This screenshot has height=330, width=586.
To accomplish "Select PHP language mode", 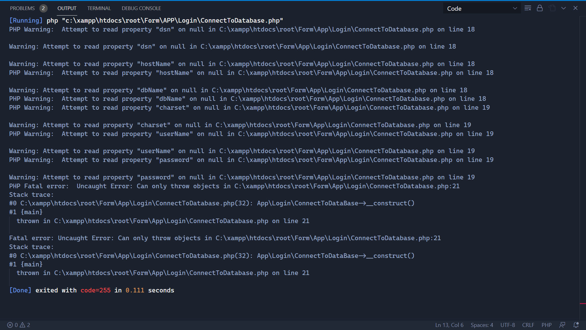I will click(547, 325).
